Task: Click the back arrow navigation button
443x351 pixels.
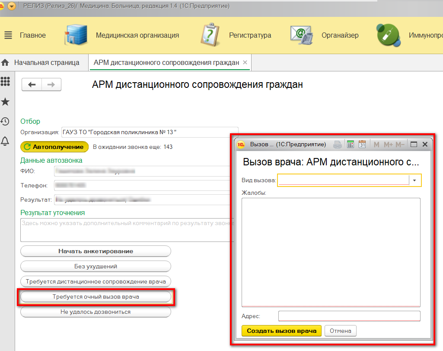Action: click(x=32, y=85)
